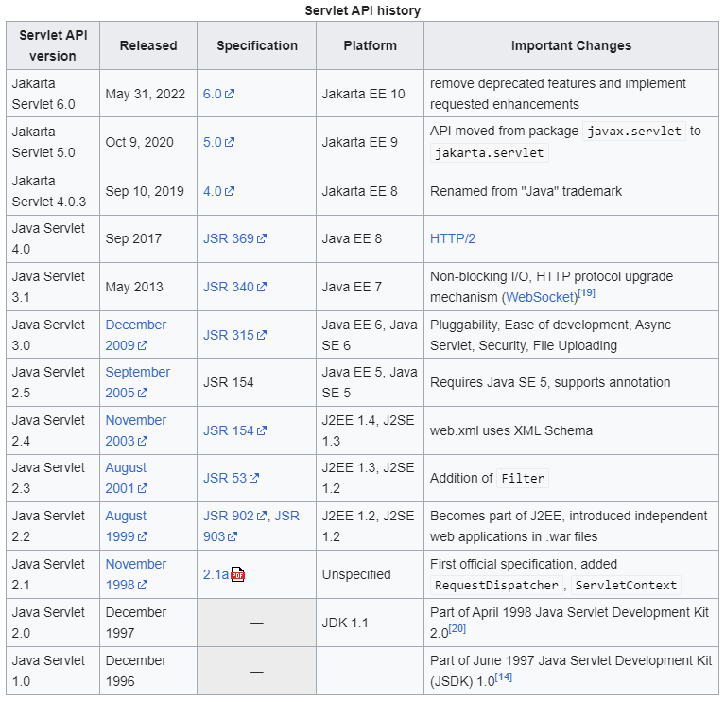Open the 6.0 specification link

pos(218,94)
